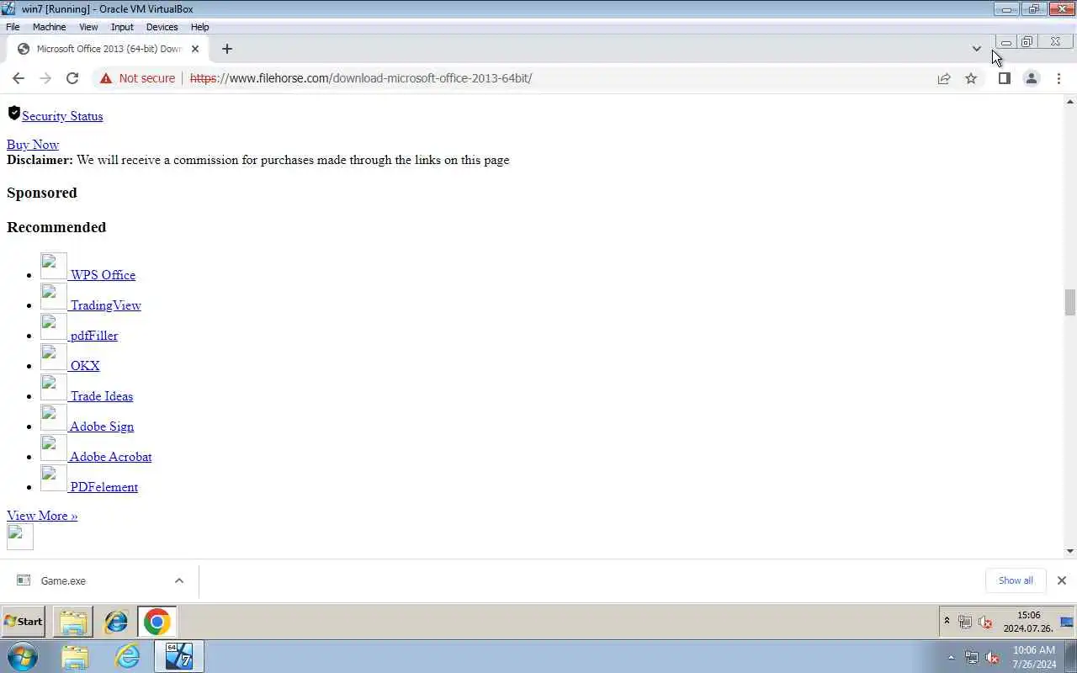Click the scrollbar up arrow
The height and width of the screenshot is (673, 1077).
[x=1069, y=101]
